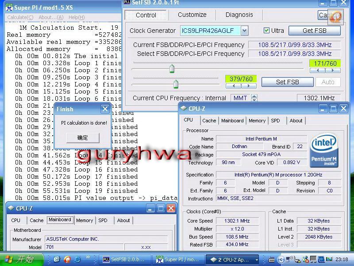The image size is (354, 266).
Task: Launch Internet Explorer from Quick Launch
Action: click(77, 259)
